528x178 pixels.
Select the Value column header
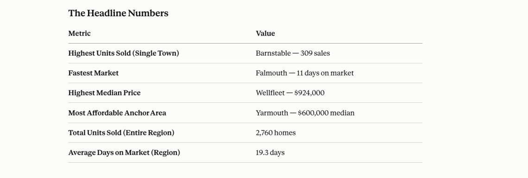point(265,33)
